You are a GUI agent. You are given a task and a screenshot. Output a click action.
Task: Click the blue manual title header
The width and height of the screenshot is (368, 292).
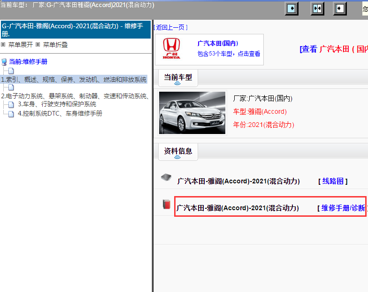(76, 30)
